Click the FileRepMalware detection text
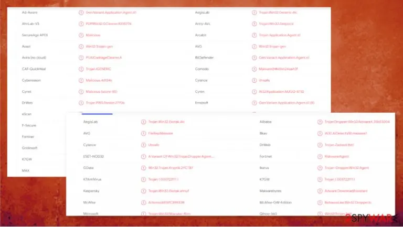The height and width of the screenshot is (227, 403). (x=161, y=134)
